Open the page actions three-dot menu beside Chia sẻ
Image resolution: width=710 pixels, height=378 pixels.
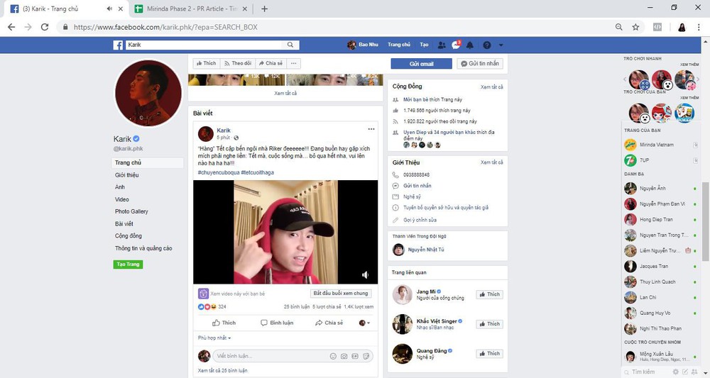293,63
